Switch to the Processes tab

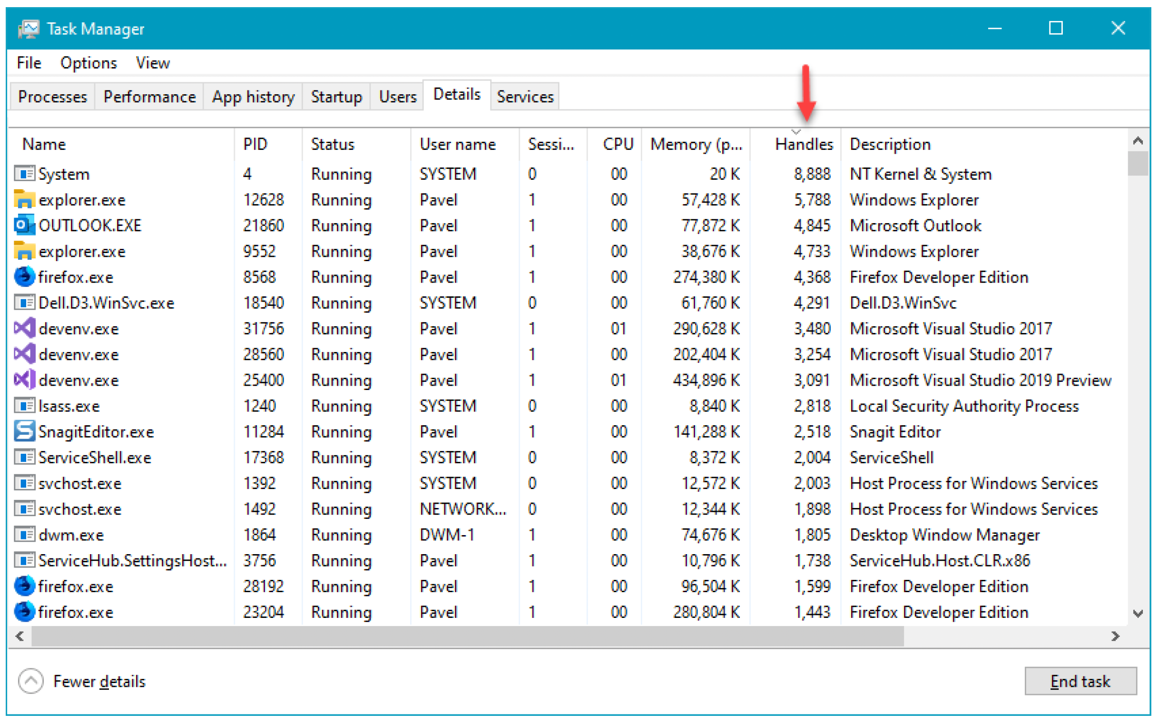pyautogui.click(x=53, y=97)
